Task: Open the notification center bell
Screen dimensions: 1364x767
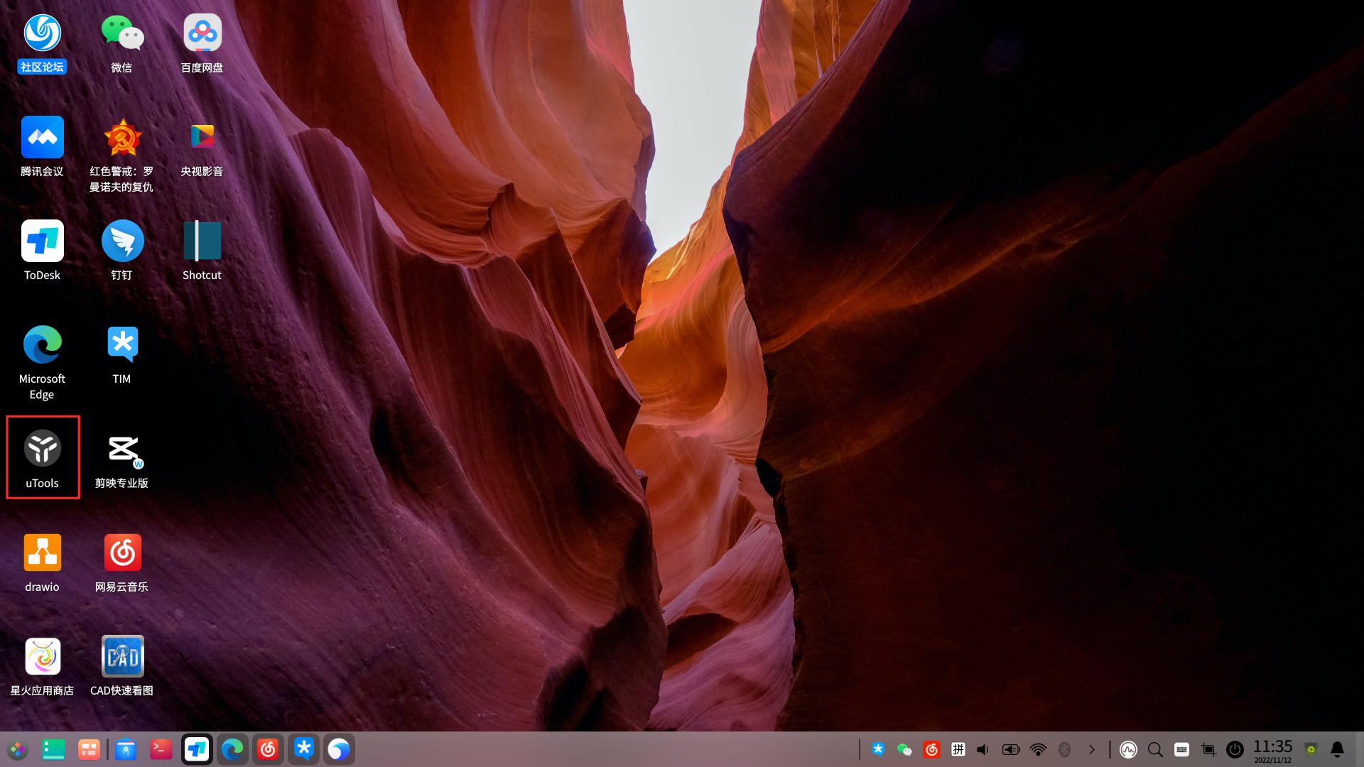Action: tap(1337, 749)
